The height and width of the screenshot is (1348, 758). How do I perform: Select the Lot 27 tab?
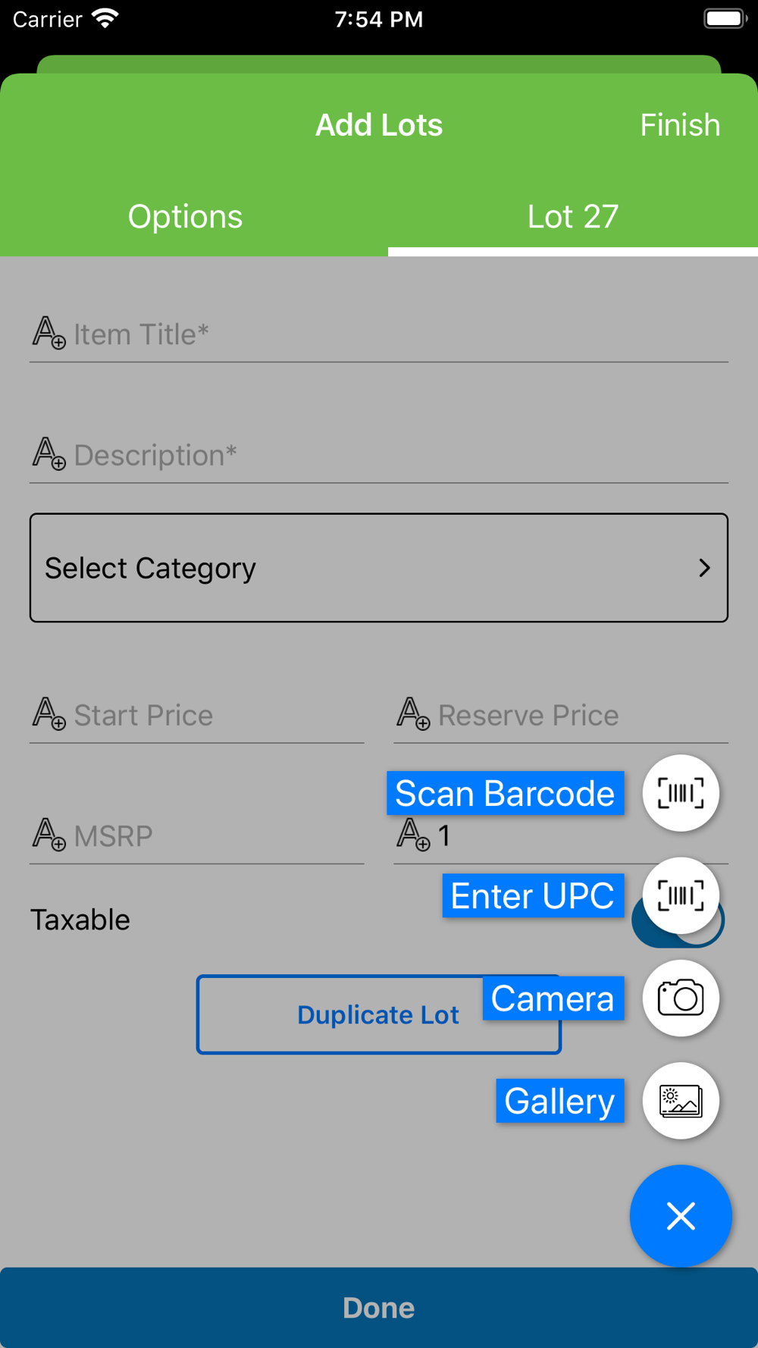pos(573,217)
